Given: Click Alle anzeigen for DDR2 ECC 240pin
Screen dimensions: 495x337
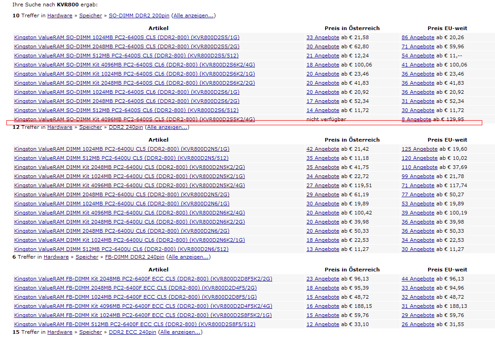Looking at the screenshot, I should (x=180, y=332).
